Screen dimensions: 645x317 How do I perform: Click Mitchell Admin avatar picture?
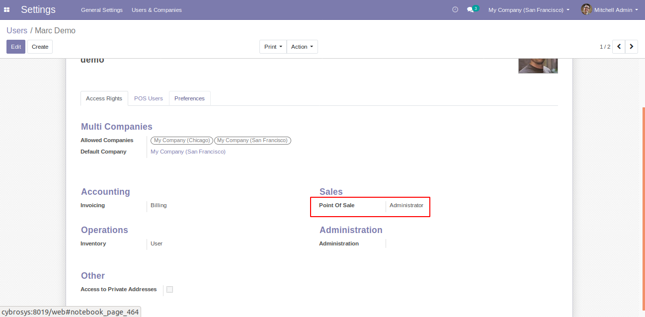pos(586,9)
